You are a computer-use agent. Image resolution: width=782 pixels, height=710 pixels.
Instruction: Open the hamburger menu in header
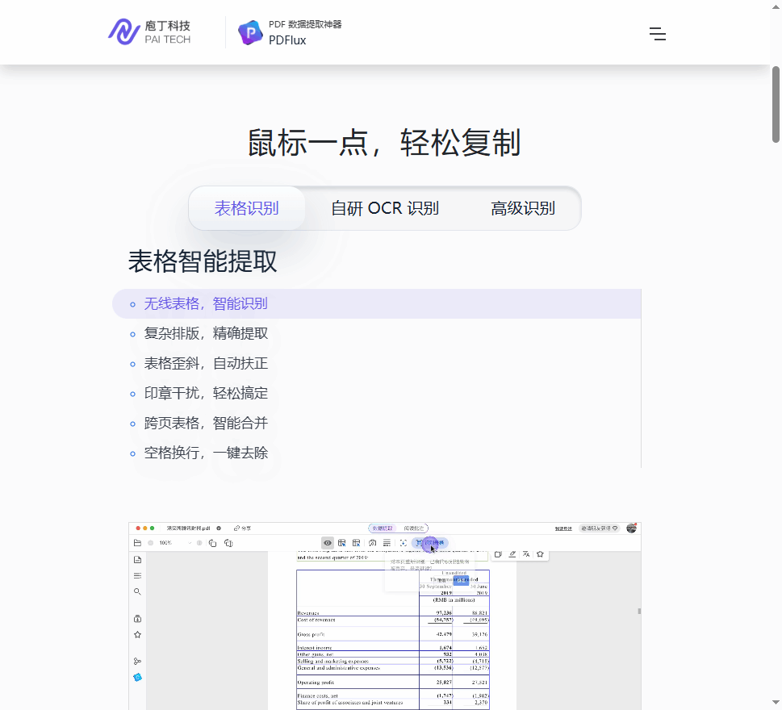[x=658, y=34]
